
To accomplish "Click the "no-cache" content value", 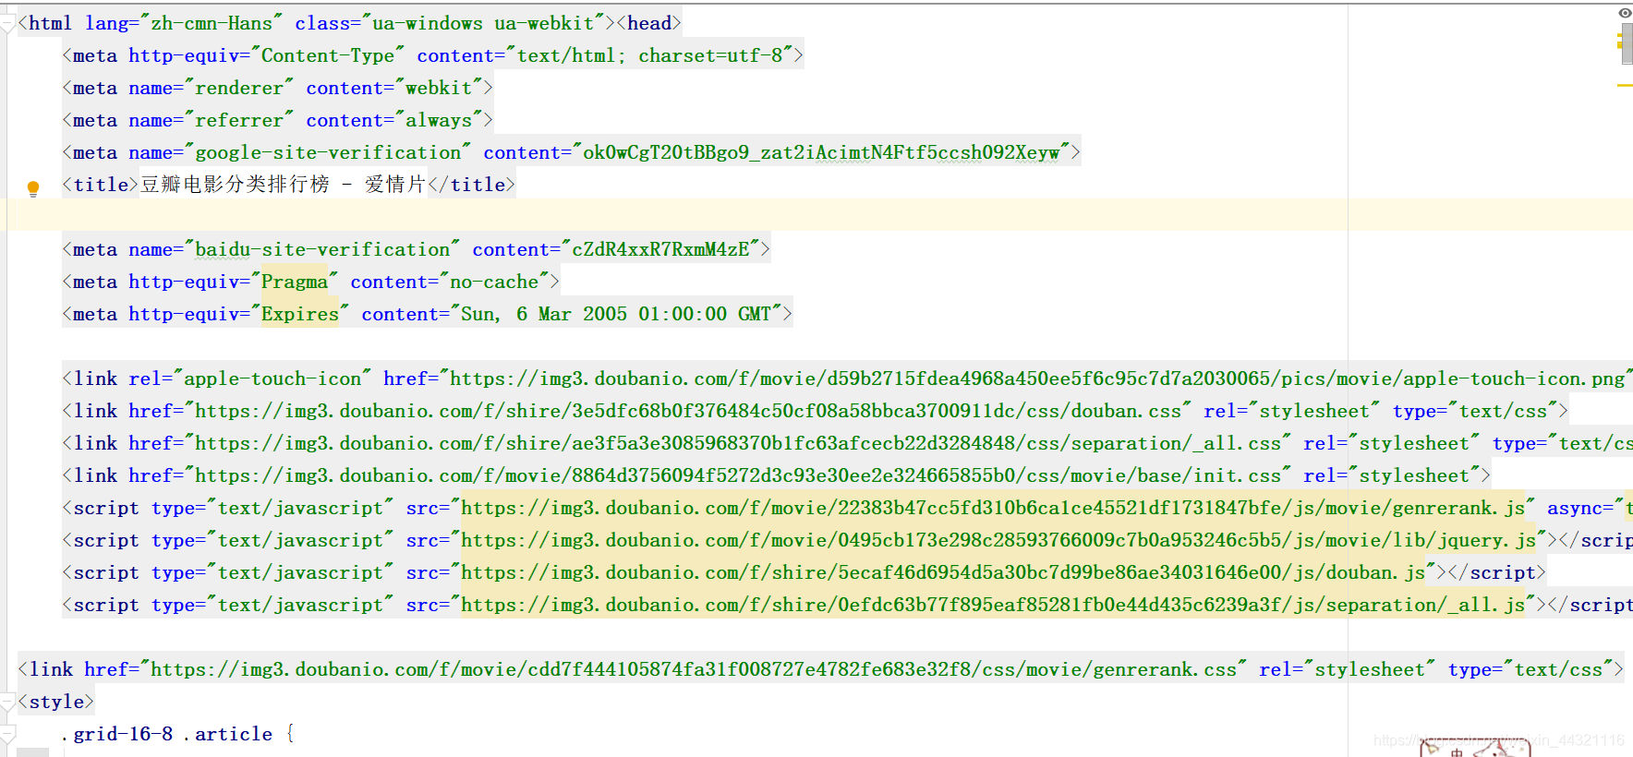I will [494, 282].
